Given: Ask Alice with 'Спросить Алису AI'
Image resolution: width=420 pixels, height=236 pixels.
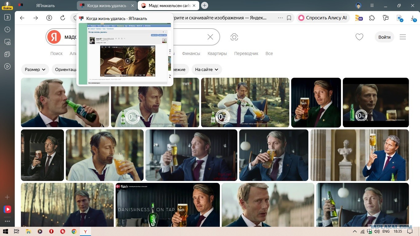Looking at the screenshot, I should click(x=324, y=18).
